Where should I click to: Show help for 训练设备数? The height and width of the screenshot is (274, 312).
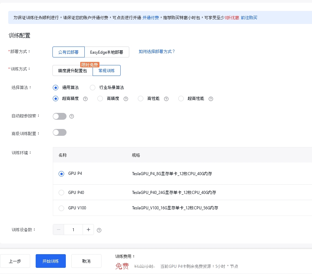click(x=99, y=230)
